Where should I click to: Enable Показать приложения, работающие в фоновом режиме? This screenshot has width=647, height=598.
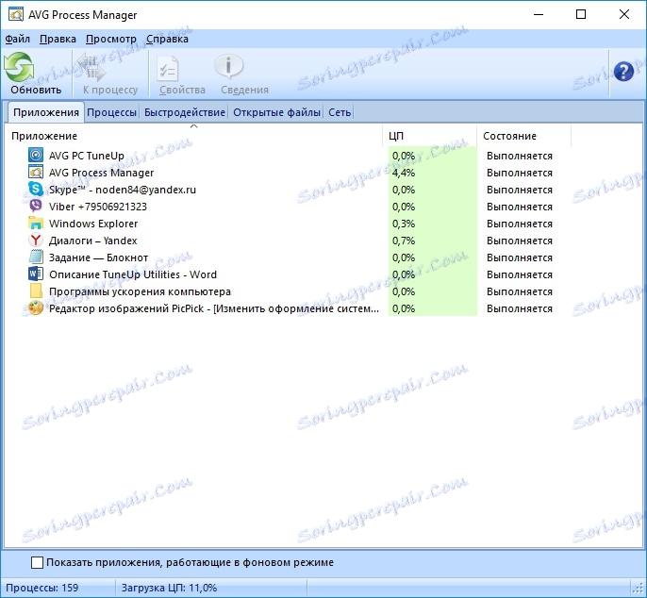37,562
